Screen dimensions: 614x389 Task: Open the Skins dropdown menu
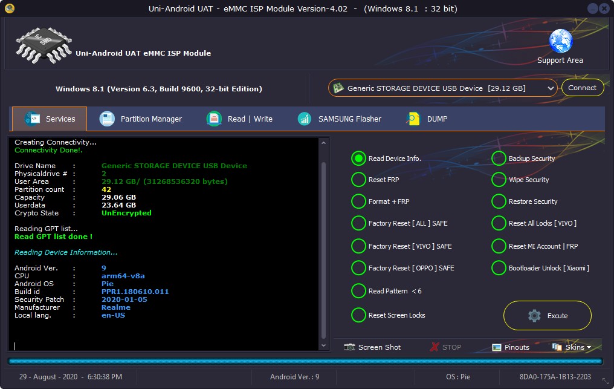pos(571,347)
